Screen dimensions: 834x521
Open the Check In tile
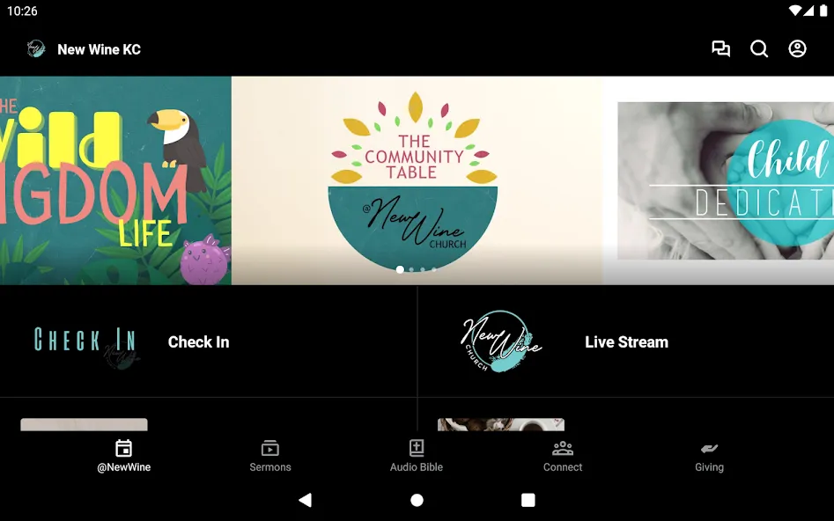[x=209, y=341]
